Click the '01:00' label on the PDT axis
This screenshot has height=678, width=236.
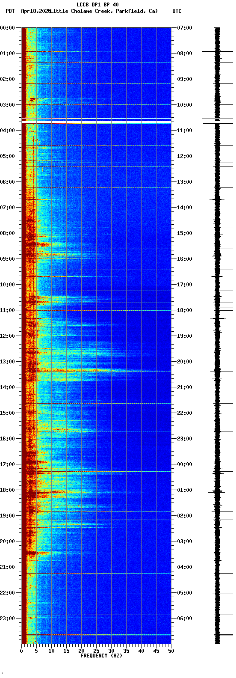pyautogui.click(x=7, y=54)
